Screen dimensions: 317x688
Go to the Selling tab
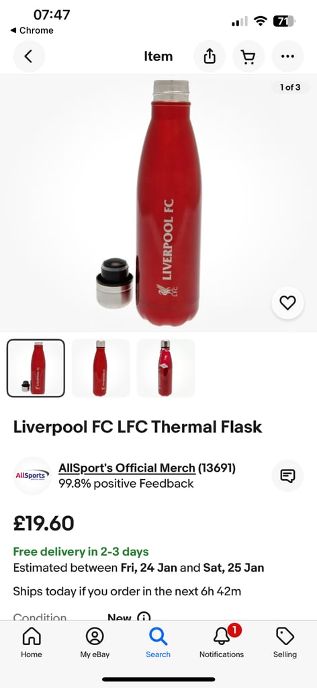pyautogui.click(x=285, y=642)
